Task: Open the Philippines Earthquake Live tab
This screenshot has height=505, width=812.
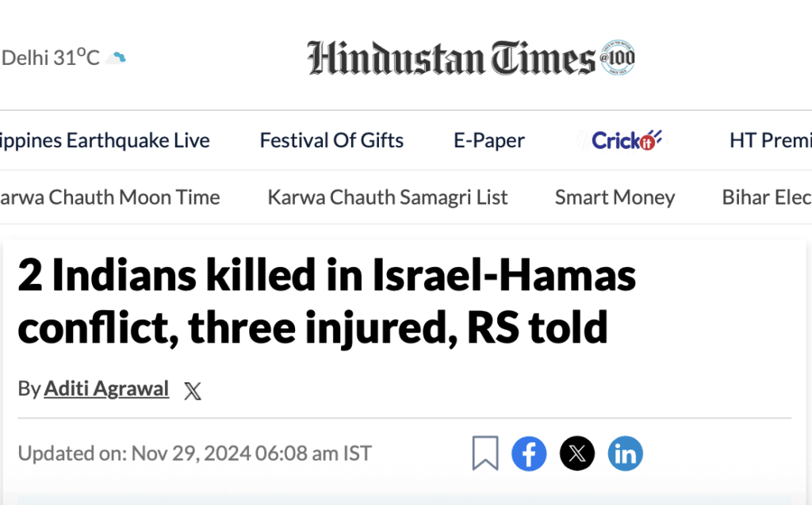Action: (105, 140)
